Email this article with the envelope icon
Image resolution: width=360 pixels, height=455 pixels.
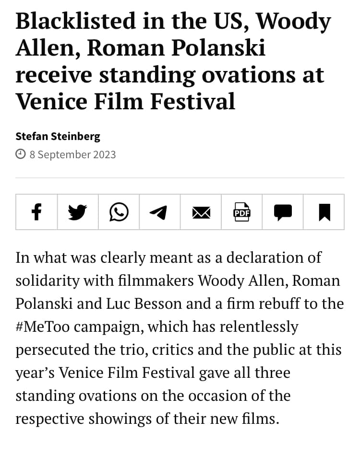pos(201,212)
